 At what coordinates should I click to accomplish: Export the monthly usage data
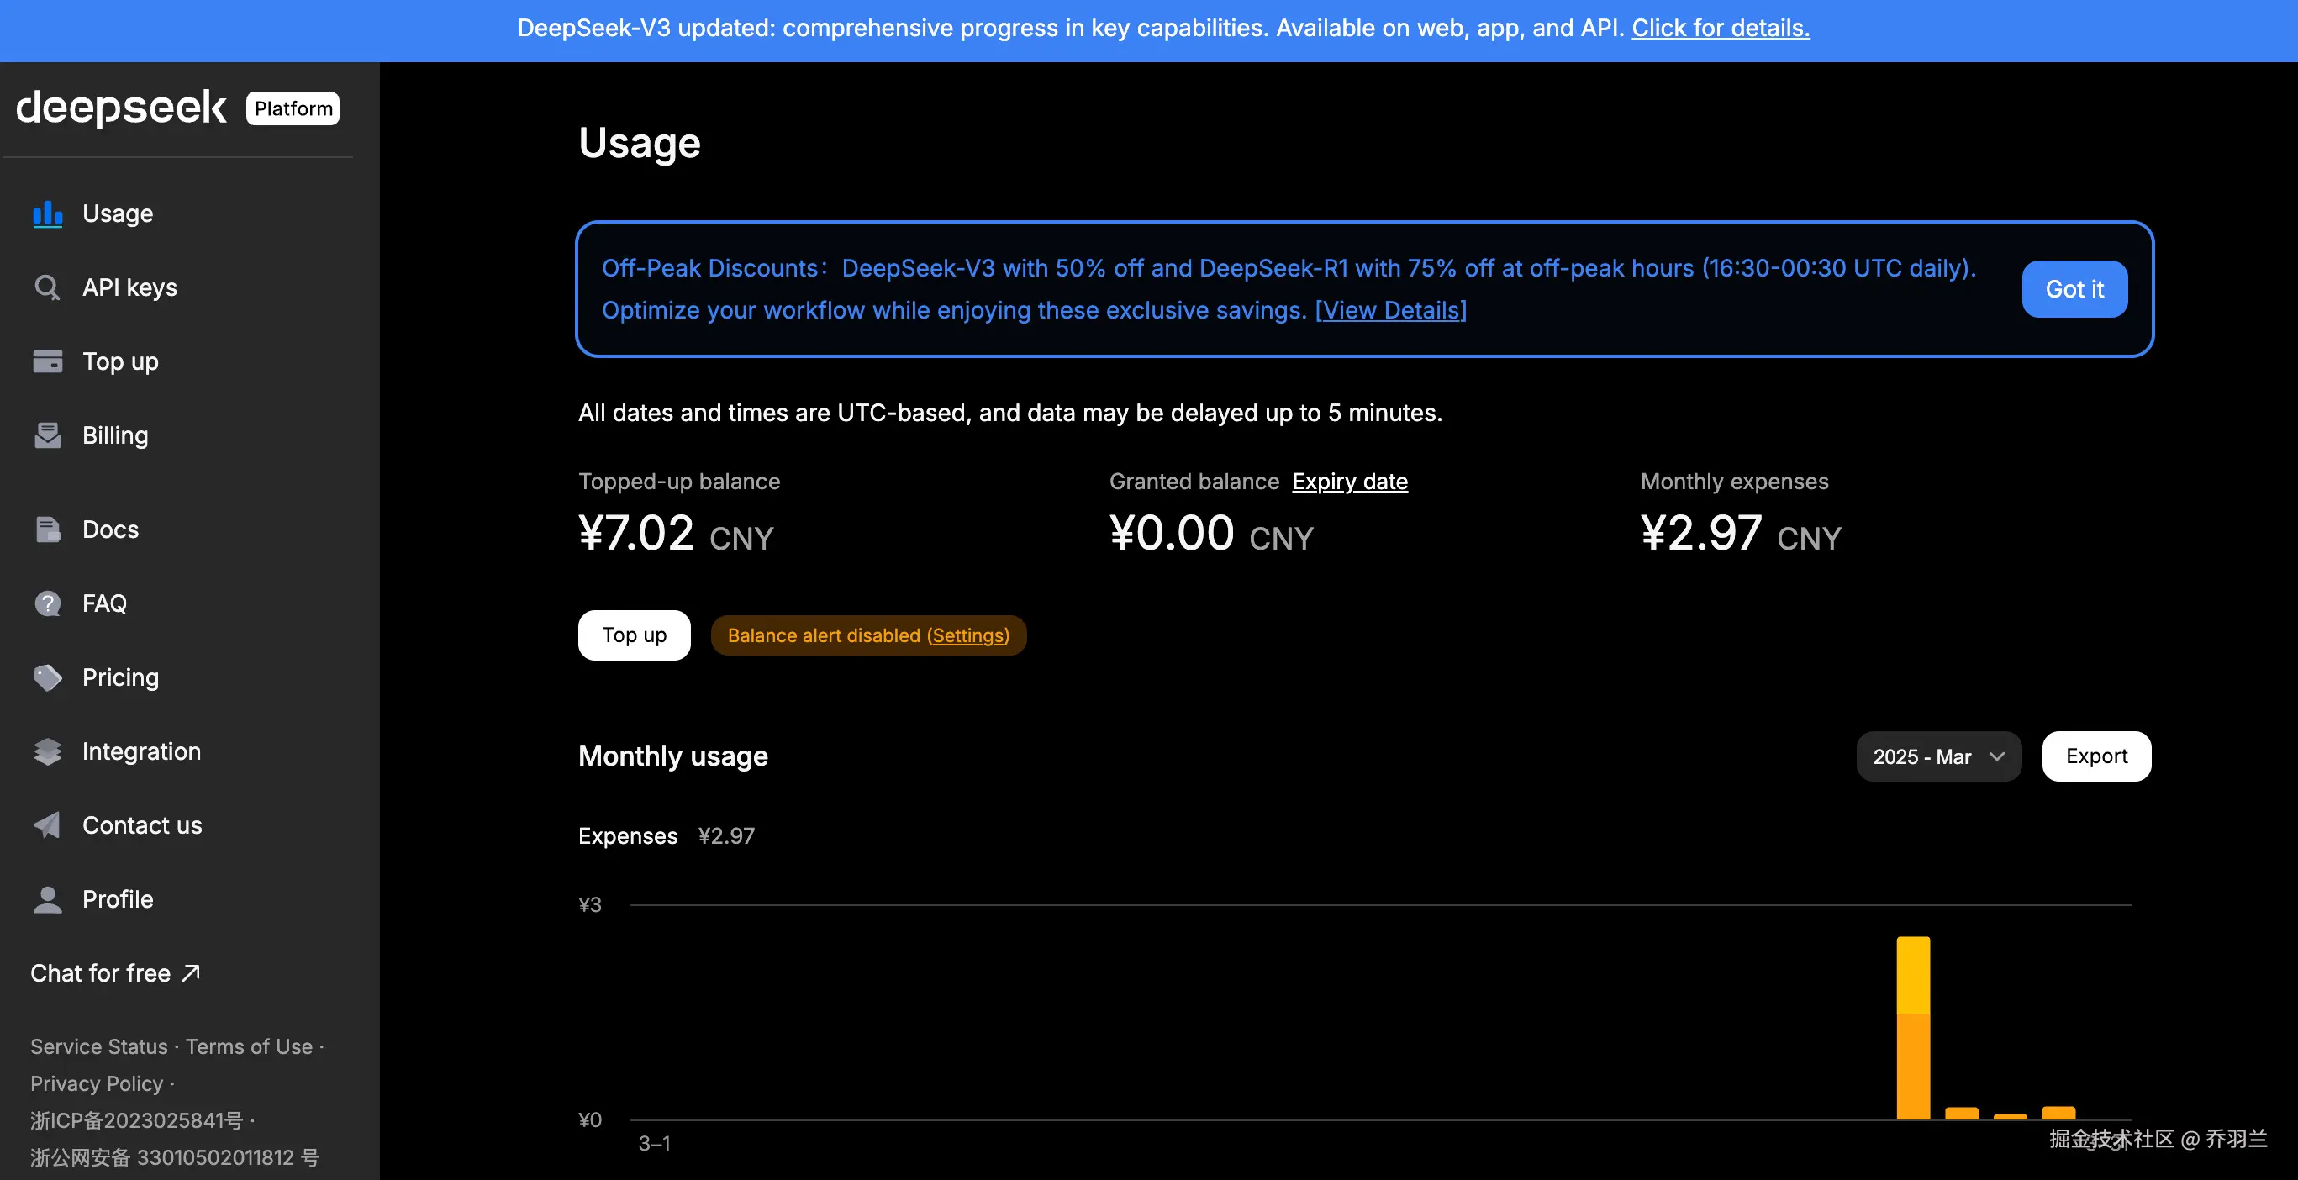pyautogui.click(x=2095, y=757)
